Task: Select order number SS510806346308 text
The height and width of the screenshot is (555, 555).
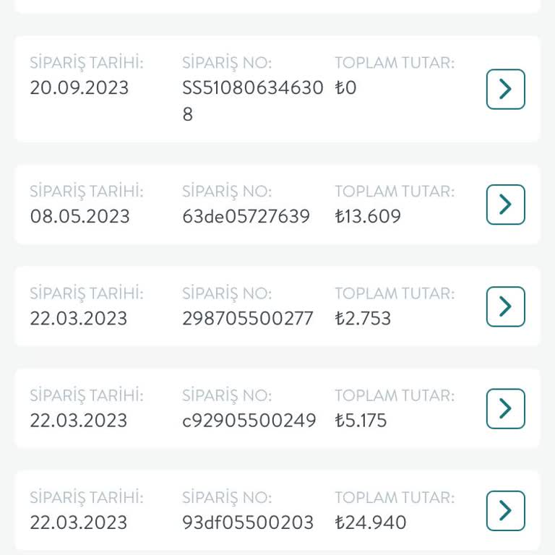Action: pos(253,101)
